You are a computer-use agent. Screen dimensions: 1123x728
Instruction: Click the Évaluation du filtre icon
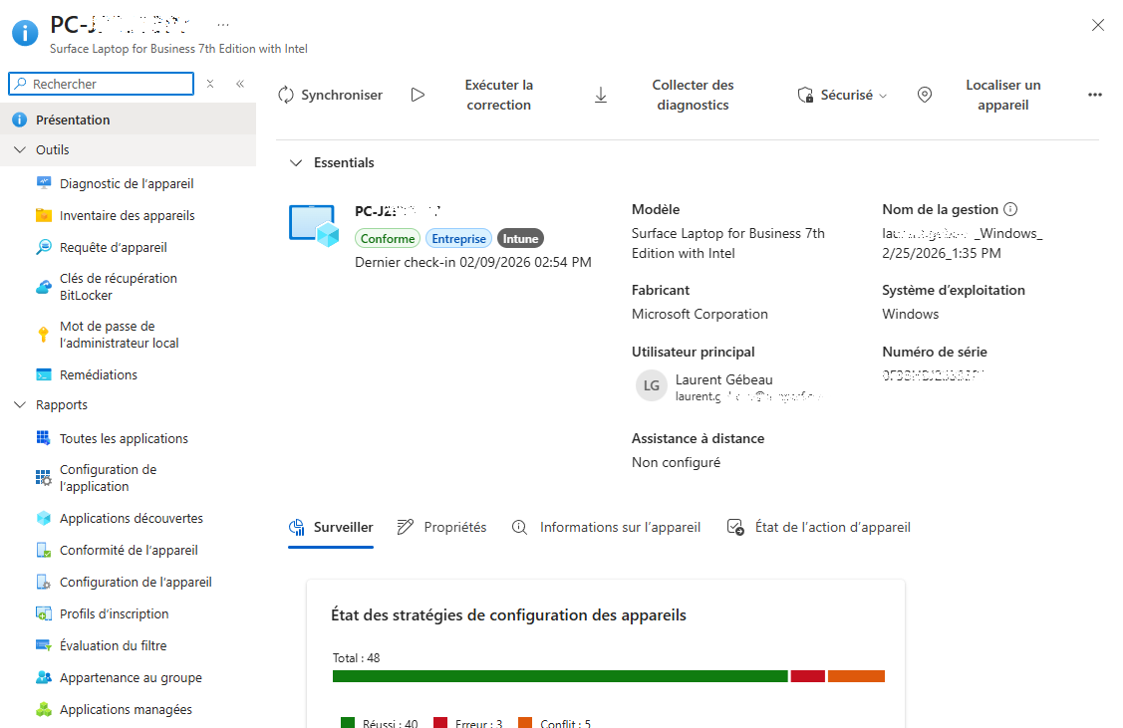44,645
